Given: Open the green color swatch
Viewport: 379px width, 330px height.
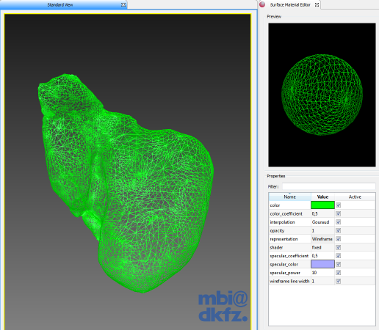Looking at the screenshot, I should [322, 205].
